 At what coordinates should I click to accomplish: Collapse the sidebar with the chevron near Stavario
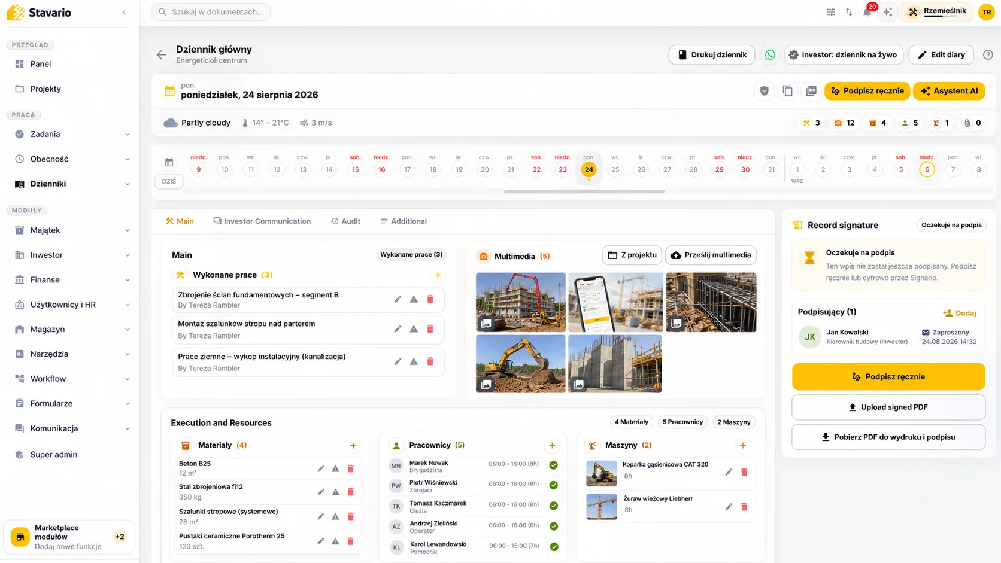point(124,12)
